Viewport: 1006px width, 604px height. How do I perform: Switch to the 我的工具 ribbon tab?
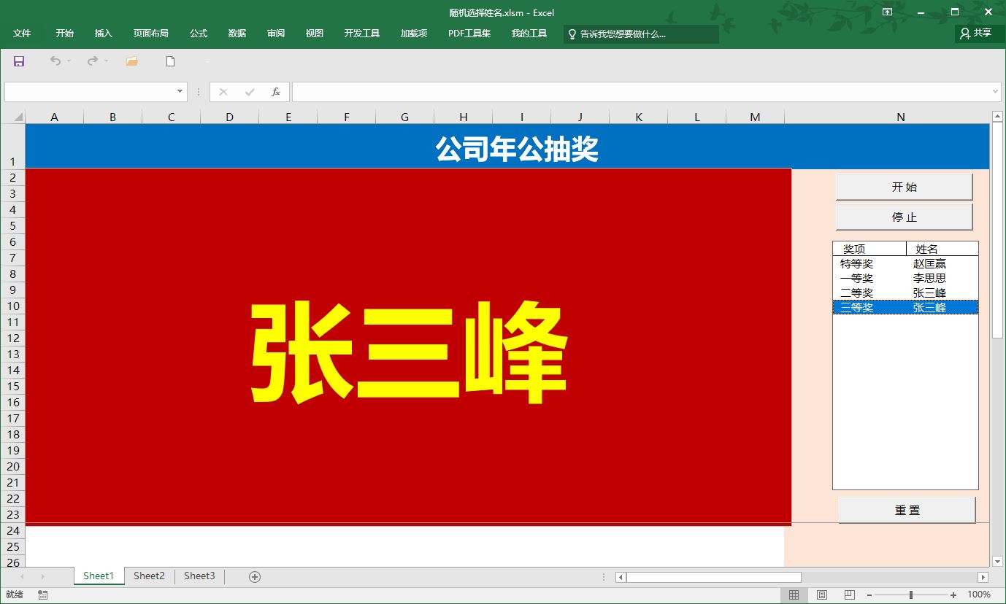click(529, 34)
